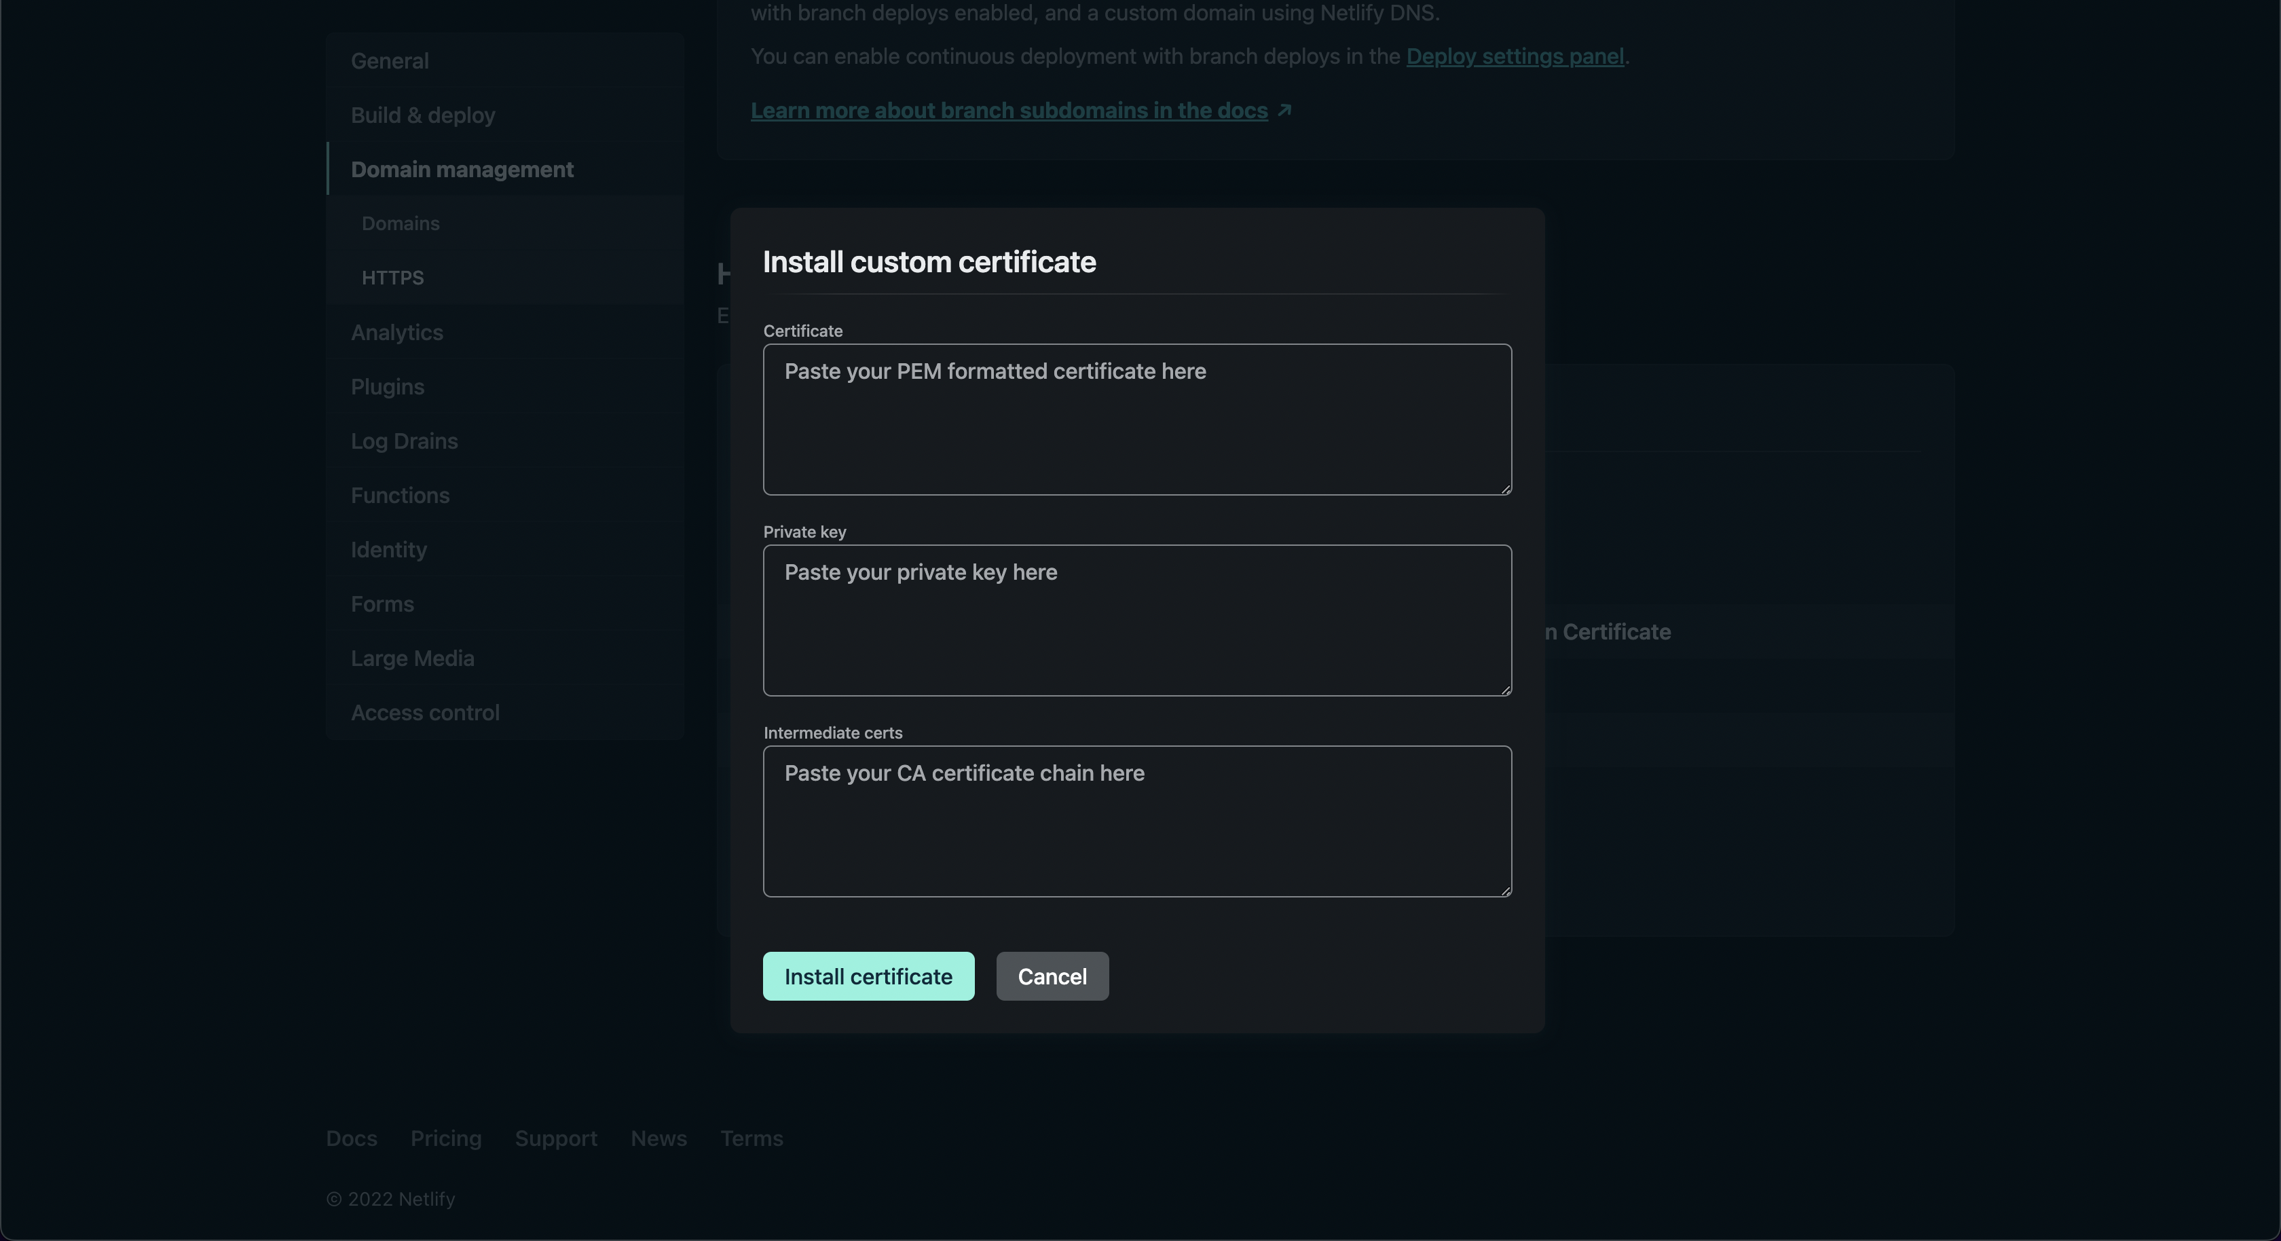Cancel the custom certificate dialog
The height and width of the screenshot is (1241, 2281).
[1052, 976]
